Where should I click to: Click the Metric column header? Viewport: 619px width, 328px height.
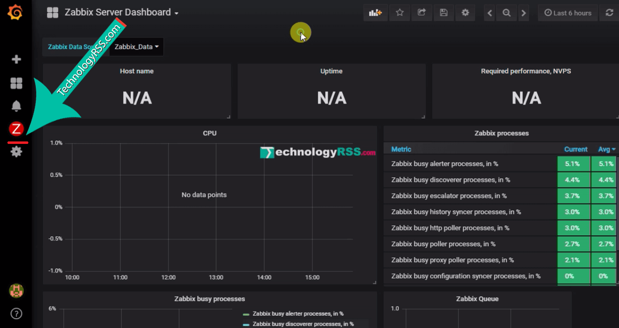coord(401,149)
